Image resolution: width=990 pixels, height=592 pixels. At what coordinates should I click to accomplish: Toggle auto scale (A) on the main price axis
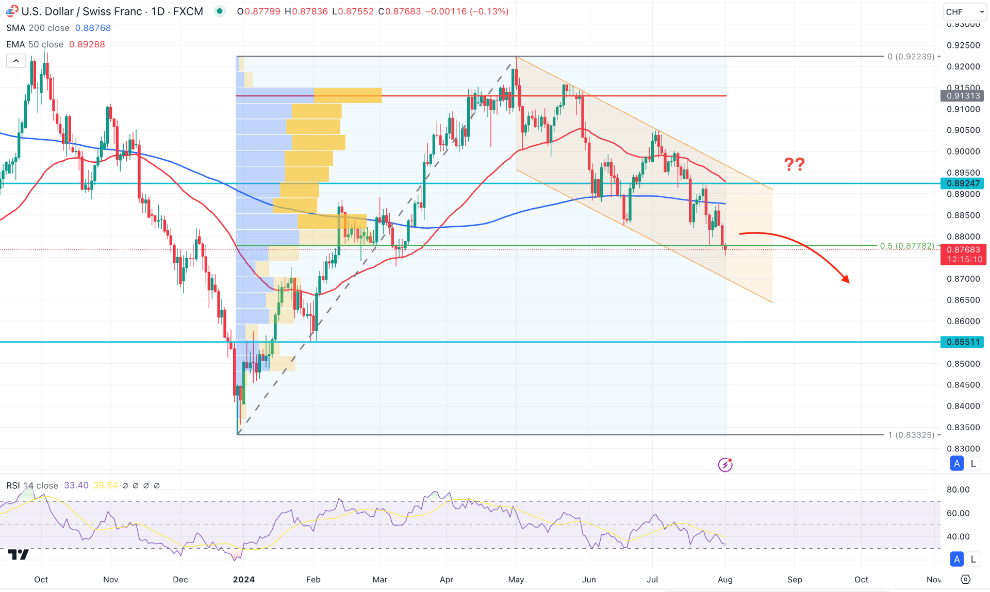click(x=957, y=463)
